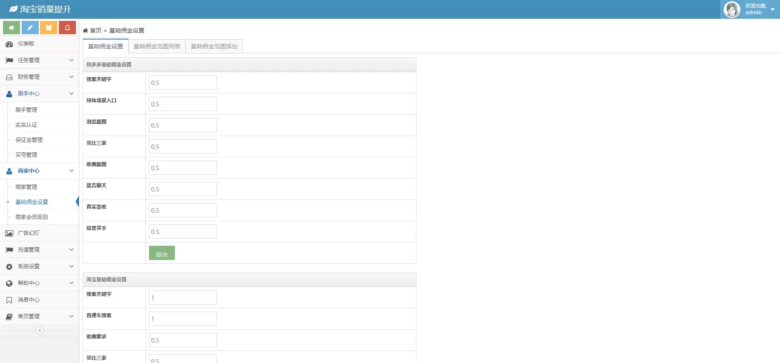The height and width of the screenshot is (363, 780).
Task: Switch to the 基础佣金范围列表 tab
Action: [157, 46]
